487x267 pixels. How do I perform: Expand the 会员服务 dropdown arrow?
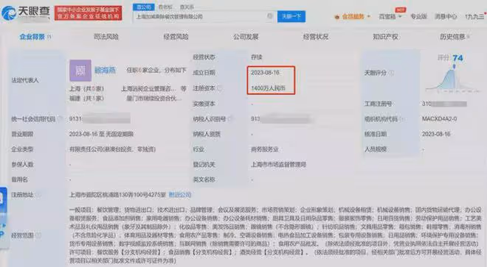(369, 16)
